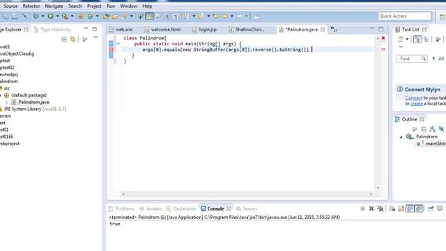Toggle Mark Occurrences highlighted toolbar button
The image size is (446, 251).
point(150,17)
